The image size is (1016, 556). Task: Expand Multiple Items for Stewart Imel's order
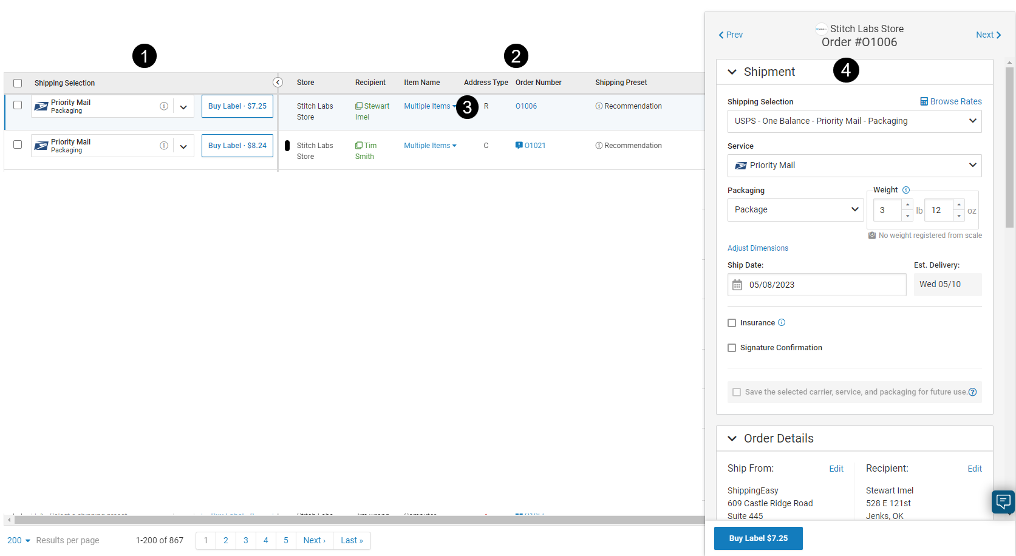(x=430, y=106)
